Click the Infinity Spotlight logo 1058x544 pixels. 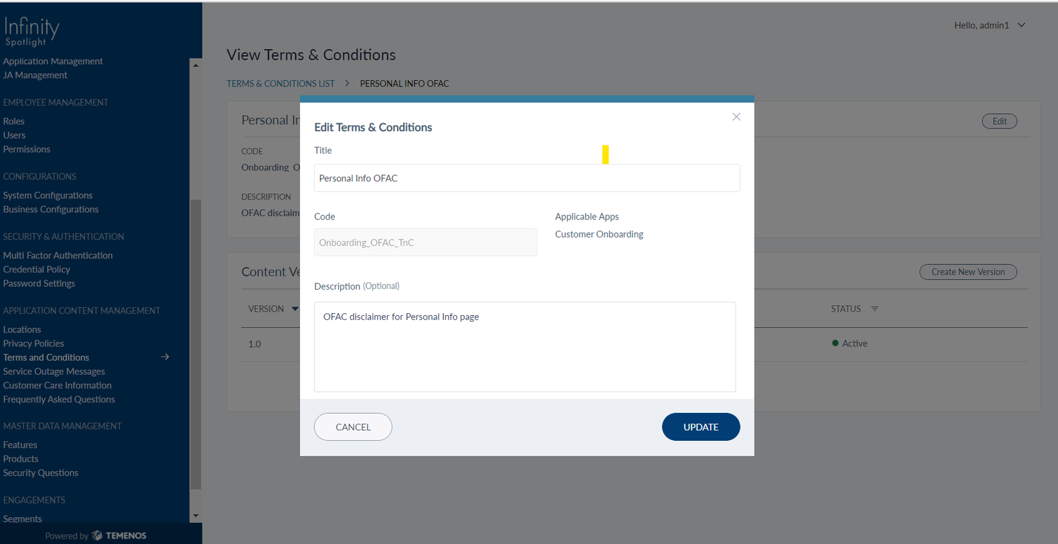pos(32,31)
